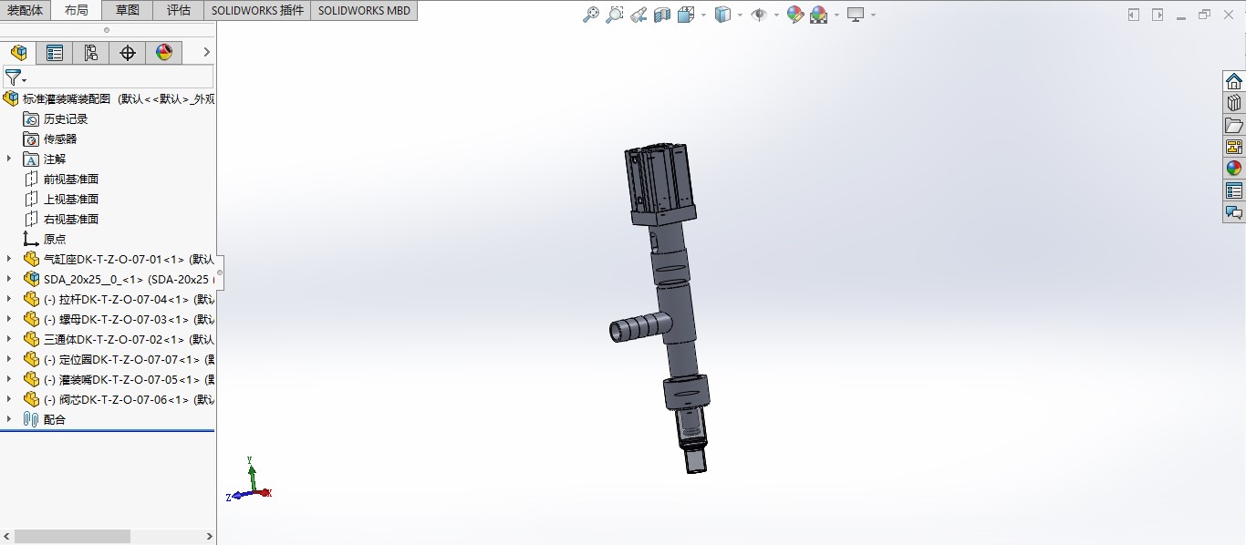Viewport: 1246px width, 545px height.
Task: Click the feature tree horizontal scrollbar thumb
Action: tap(72, 537)
